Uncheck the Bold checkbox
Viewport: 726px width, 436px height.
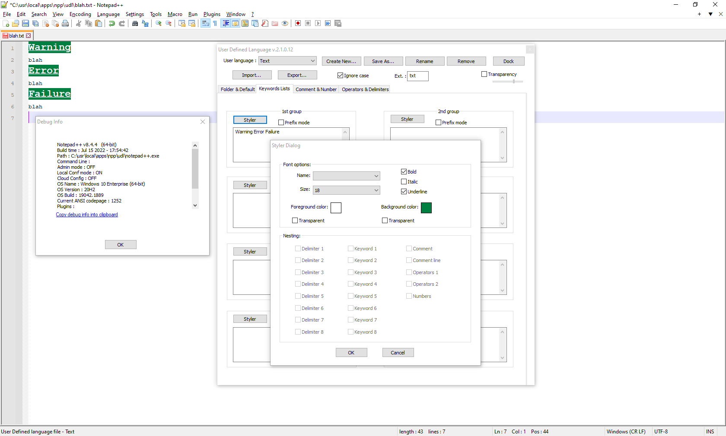coord(404,172)
